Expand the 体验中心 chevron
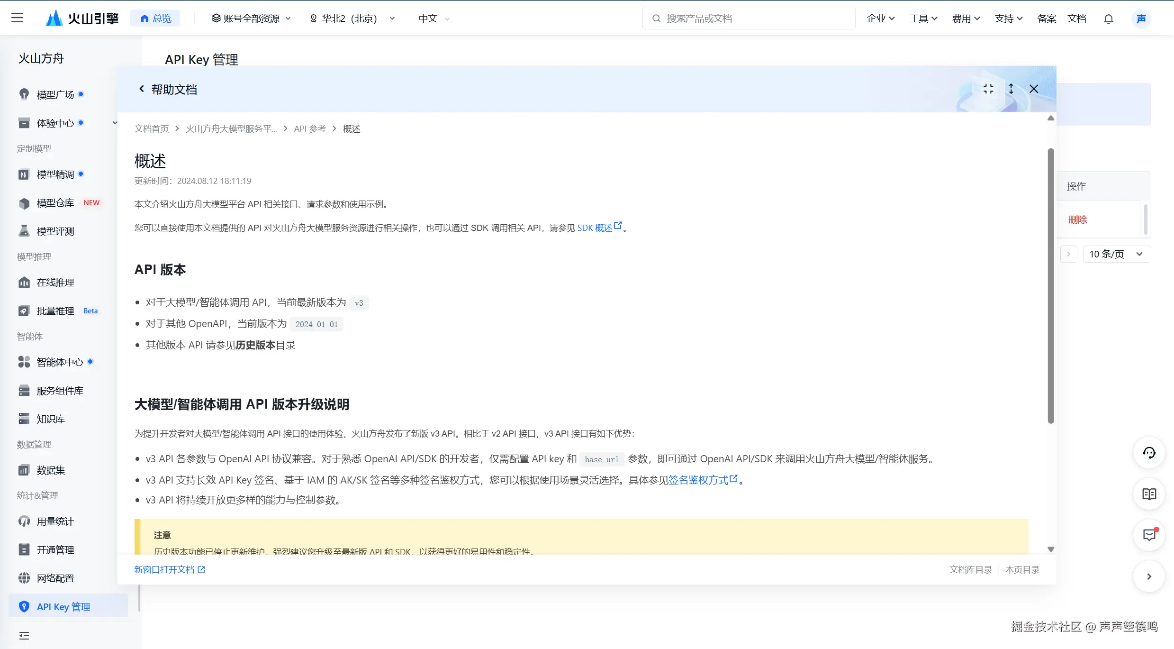The image size is (1174, 649). 115,122
